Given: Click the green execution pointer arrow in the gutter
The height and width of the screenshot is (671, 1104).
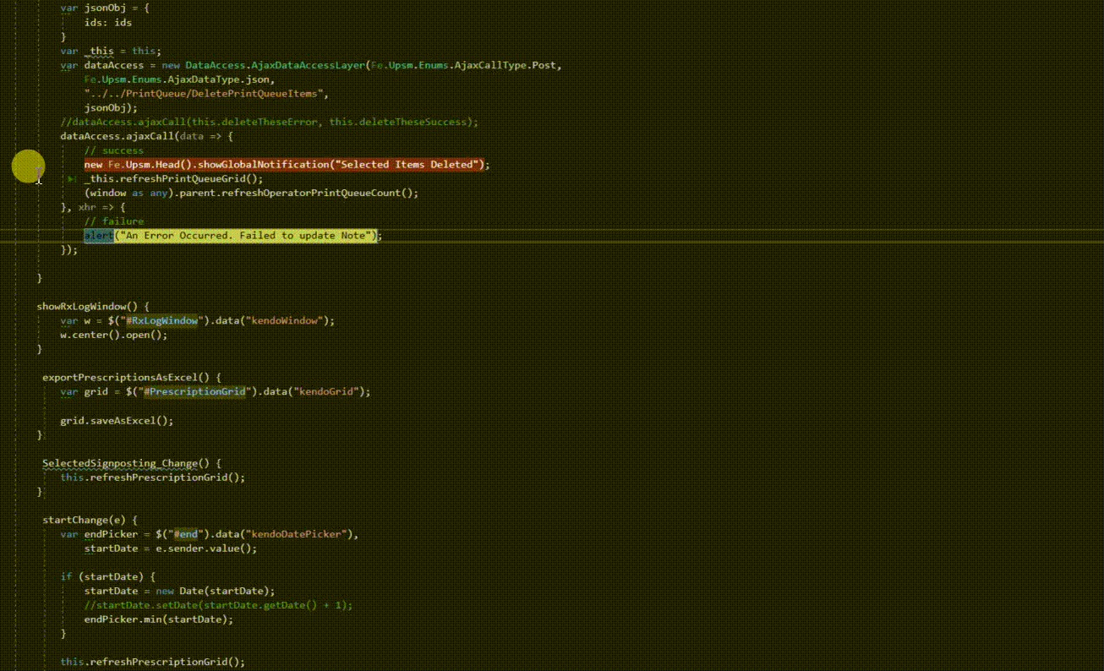Looking at the screenshot, I should pos(72,178).
